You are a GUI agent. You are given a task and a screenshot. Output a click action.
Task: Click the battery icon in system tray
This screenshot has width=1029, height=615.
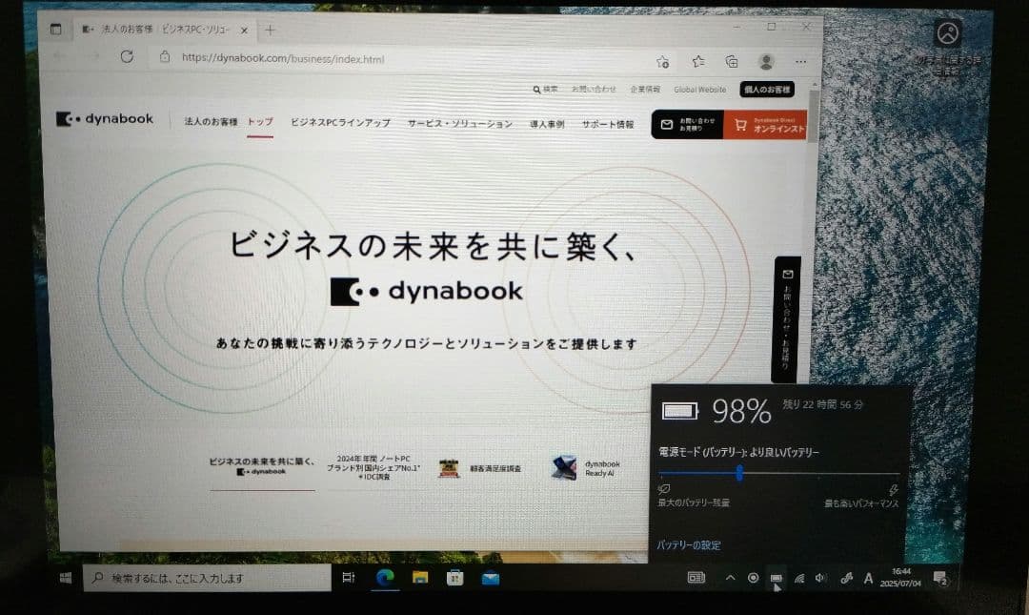tap(776, 578)
